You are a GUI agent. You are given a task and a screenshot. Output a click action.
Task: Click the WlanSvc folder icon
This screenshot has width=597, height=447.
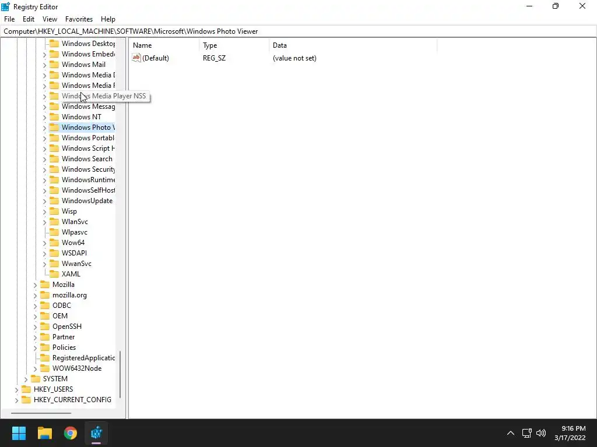pos(54,221)
